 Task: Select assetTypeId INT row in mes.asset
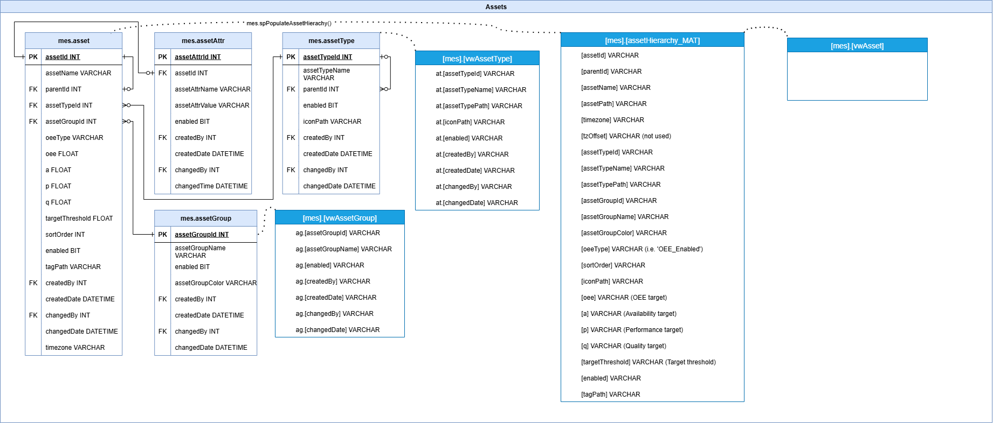74,105
